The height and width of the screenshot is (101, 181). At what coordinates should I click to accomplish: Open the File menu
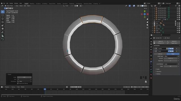(4, 3)
